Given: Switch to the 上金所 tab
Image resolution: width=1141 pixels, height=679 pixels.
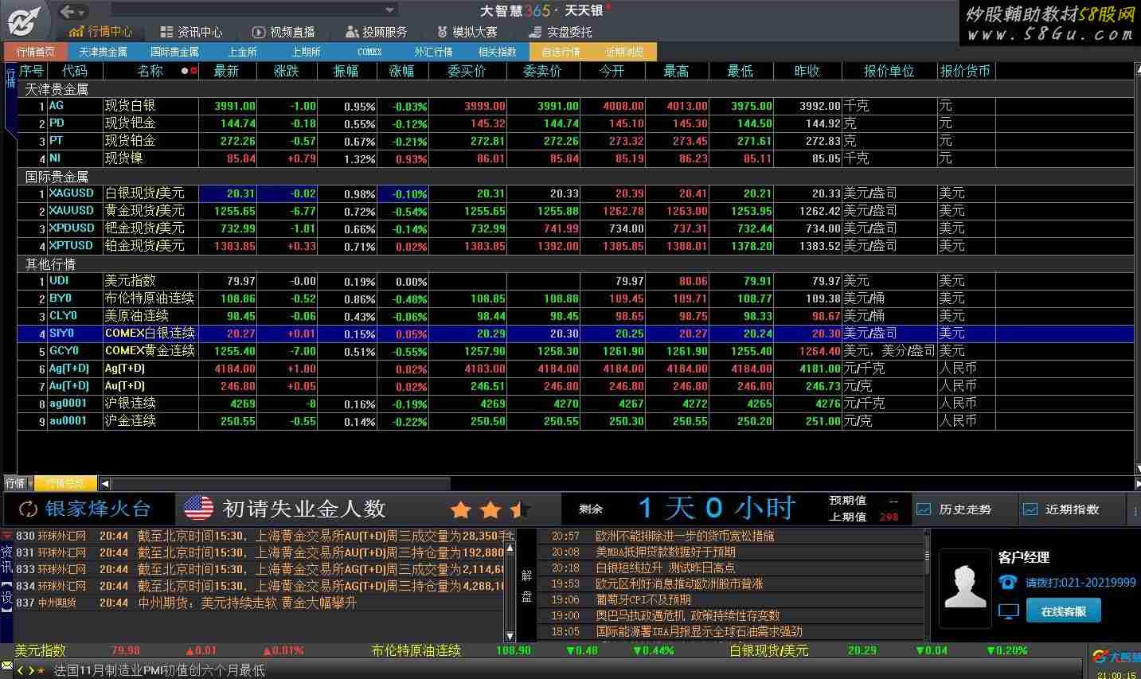Looking at the screenshot, I should click(x=242, y=52).
